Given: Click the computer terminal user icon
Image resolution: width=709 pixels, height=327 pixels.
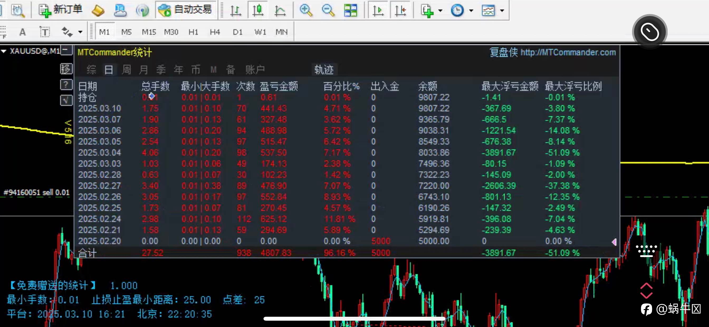Looking at the screenshot, I should pos(120,11).
